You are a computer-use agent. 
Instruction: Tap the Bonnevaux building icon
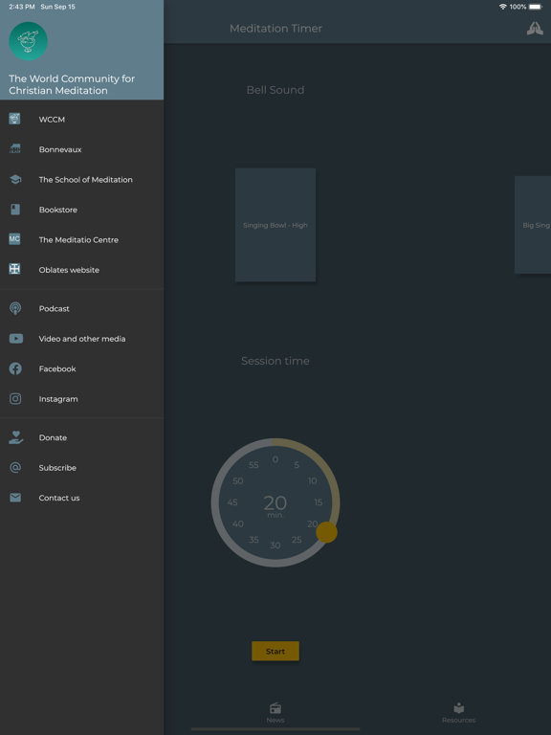coord(15,149)
